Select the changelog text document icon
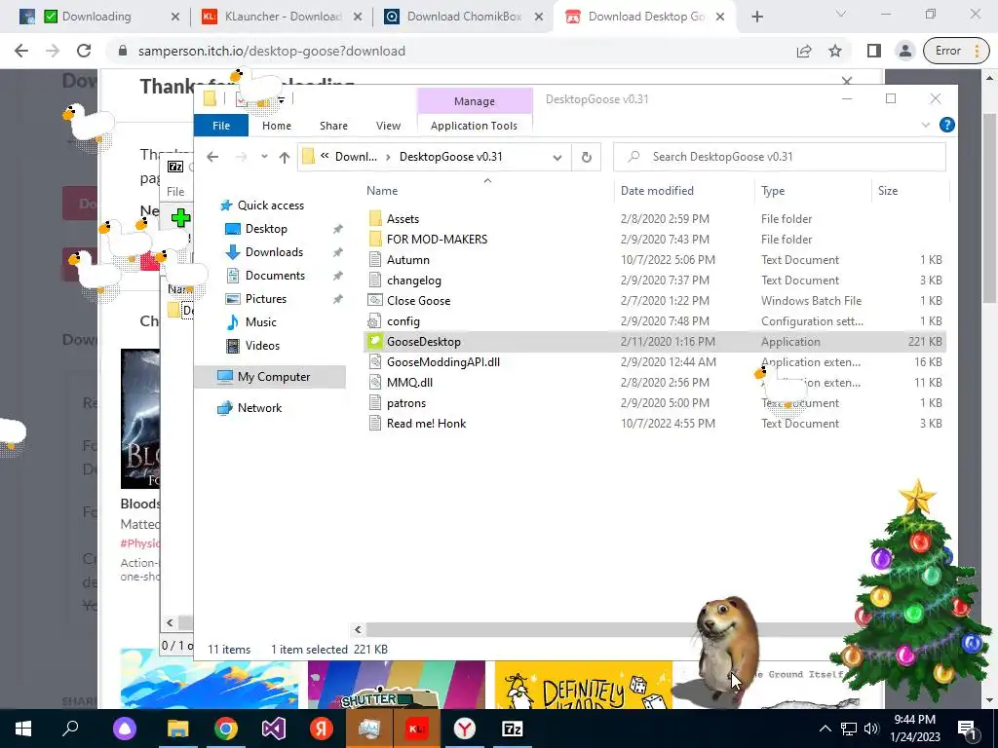 point(375,280)
